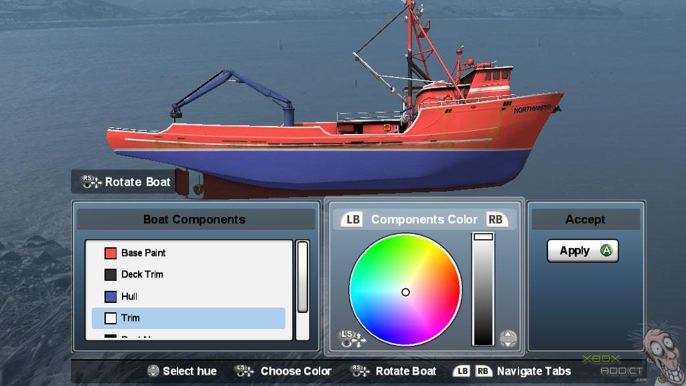Click the LS stick icon under color wheel
686x386 pixels.
[352, 338]
